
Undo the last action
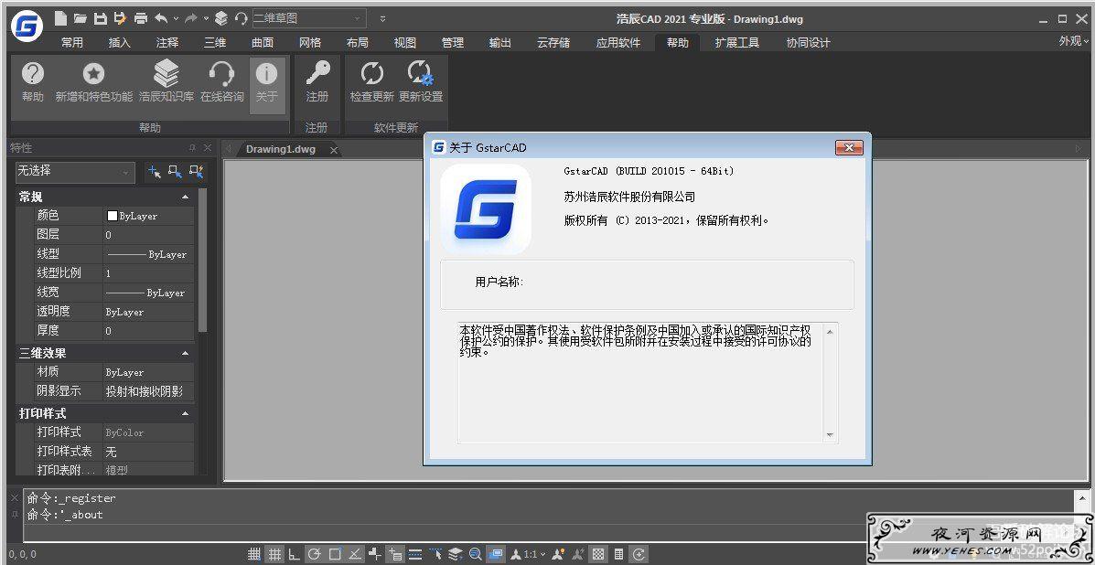[161, 18]
